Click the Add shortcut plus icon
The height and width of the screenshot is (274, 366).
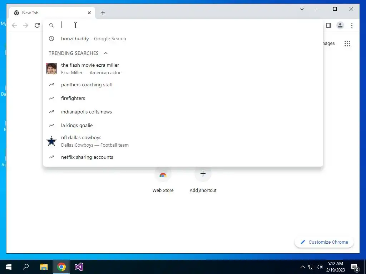pyautogui.click(x=203, y=173)
